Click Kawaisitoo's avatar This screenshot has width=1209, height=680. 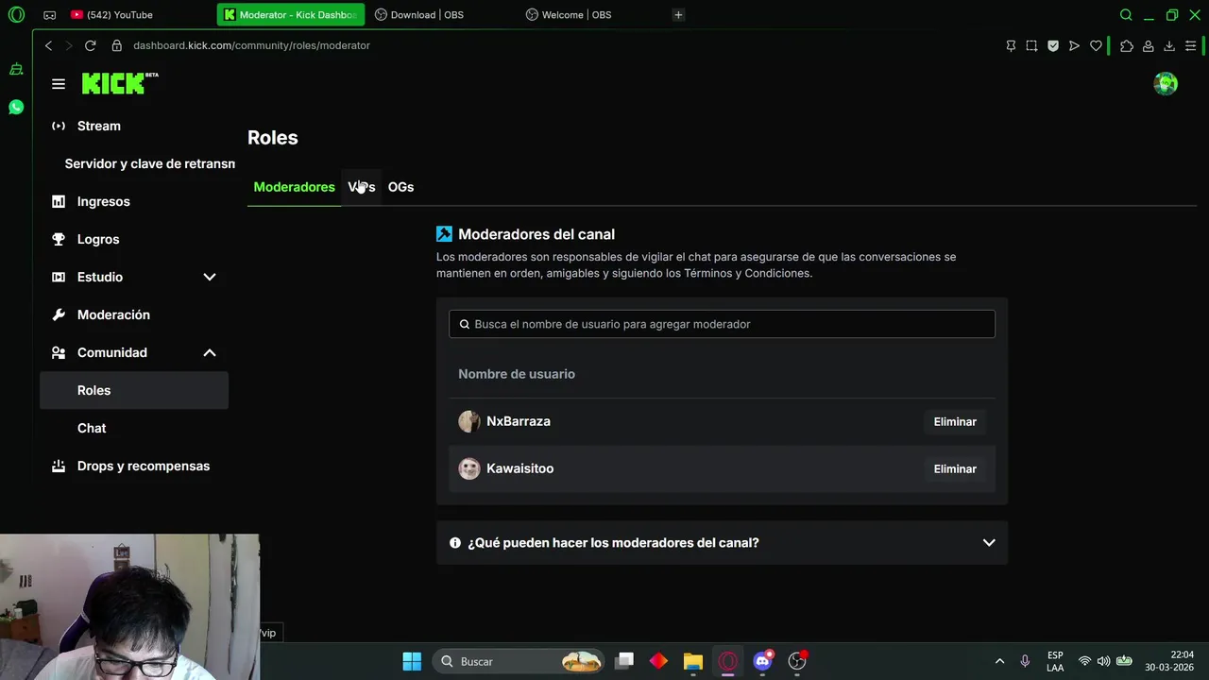click(x=469, y=468)
